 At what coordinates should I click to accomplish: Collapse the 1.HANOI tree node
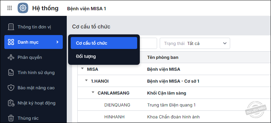(x=86, y=80)
